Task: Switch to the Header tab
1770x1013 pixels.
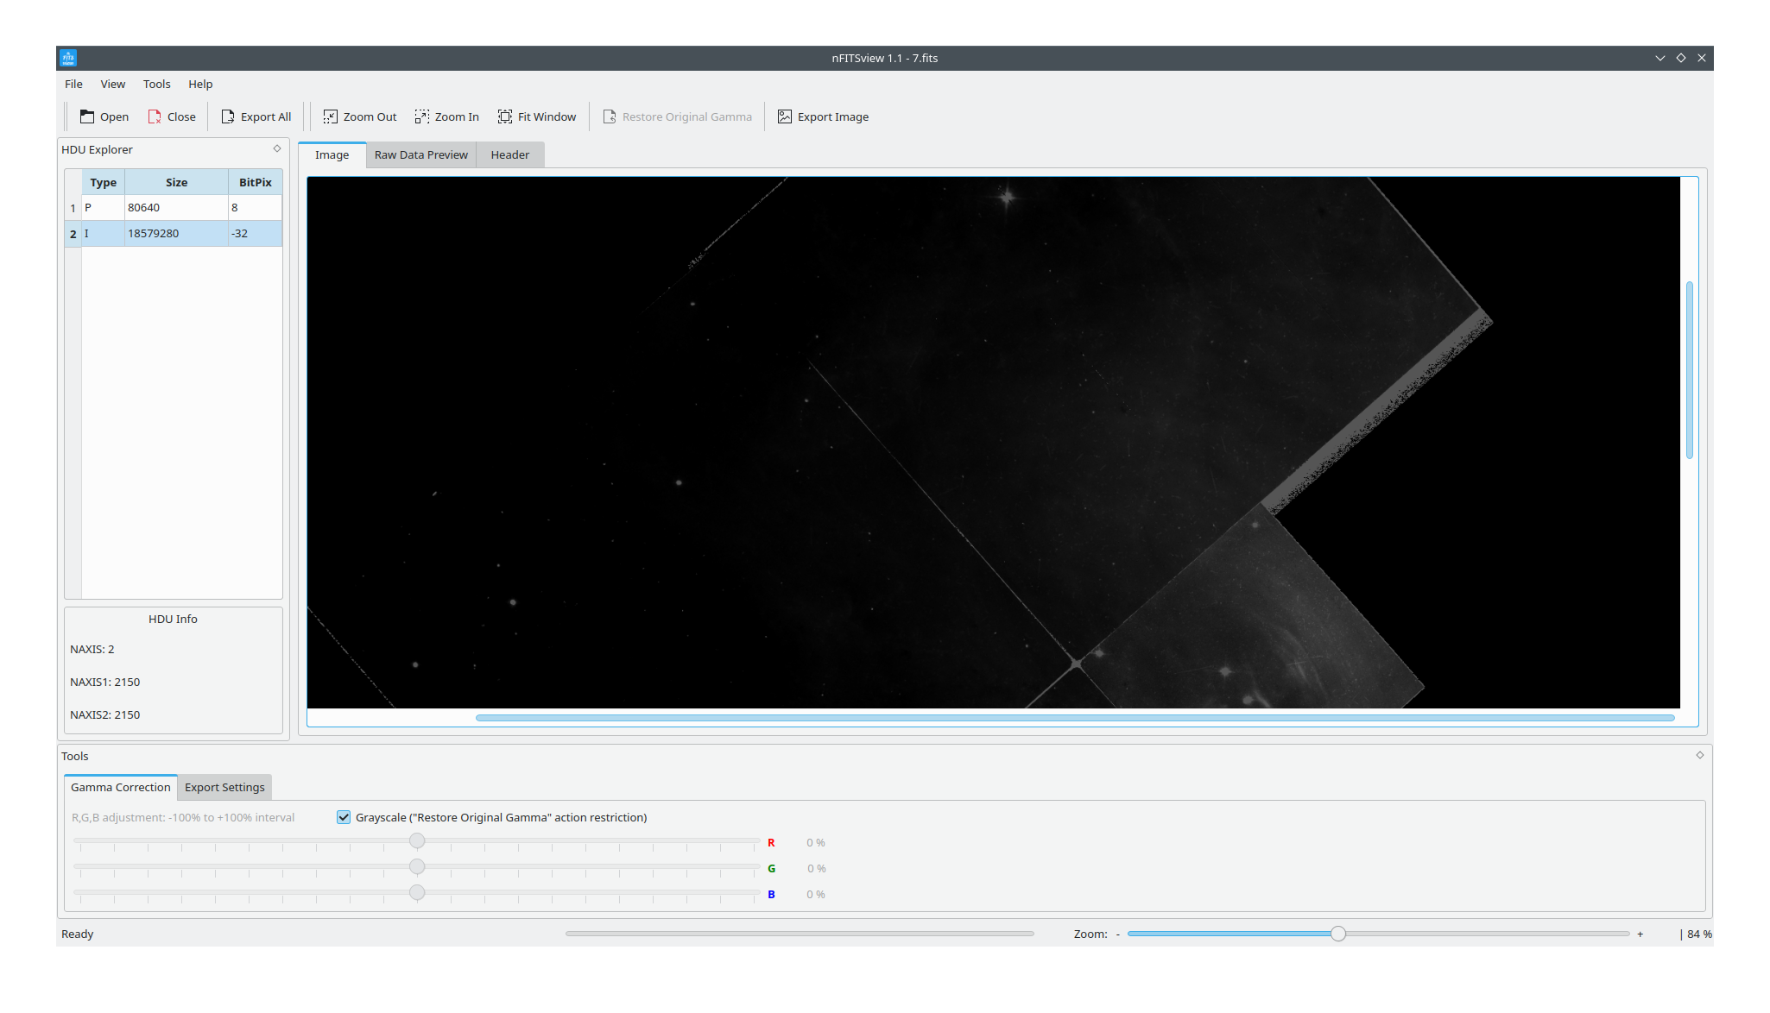Action: (509, 154)
